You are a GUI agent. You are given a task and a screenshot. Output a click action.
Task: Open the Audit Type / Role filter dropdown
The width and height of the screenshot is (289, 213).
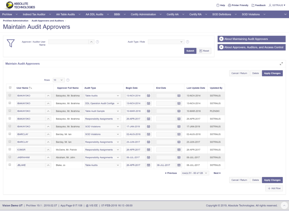tap(166, 42)
